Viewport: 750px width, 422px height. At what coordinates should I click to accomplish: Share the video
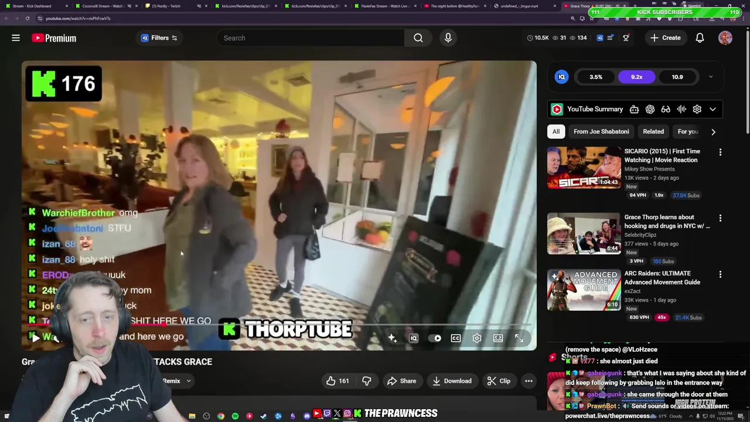[x=402, y=381]
